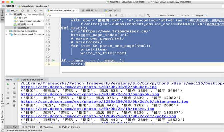Click the up the stack trace arrow
224x132 pixels.
pyautogui.click(x=14, y=84)
